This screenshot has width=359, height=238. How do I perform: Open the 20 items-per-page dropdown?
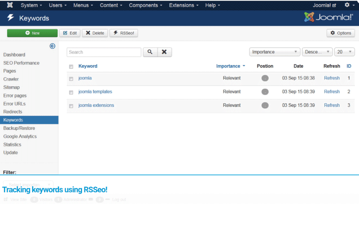tap(344, 52)
